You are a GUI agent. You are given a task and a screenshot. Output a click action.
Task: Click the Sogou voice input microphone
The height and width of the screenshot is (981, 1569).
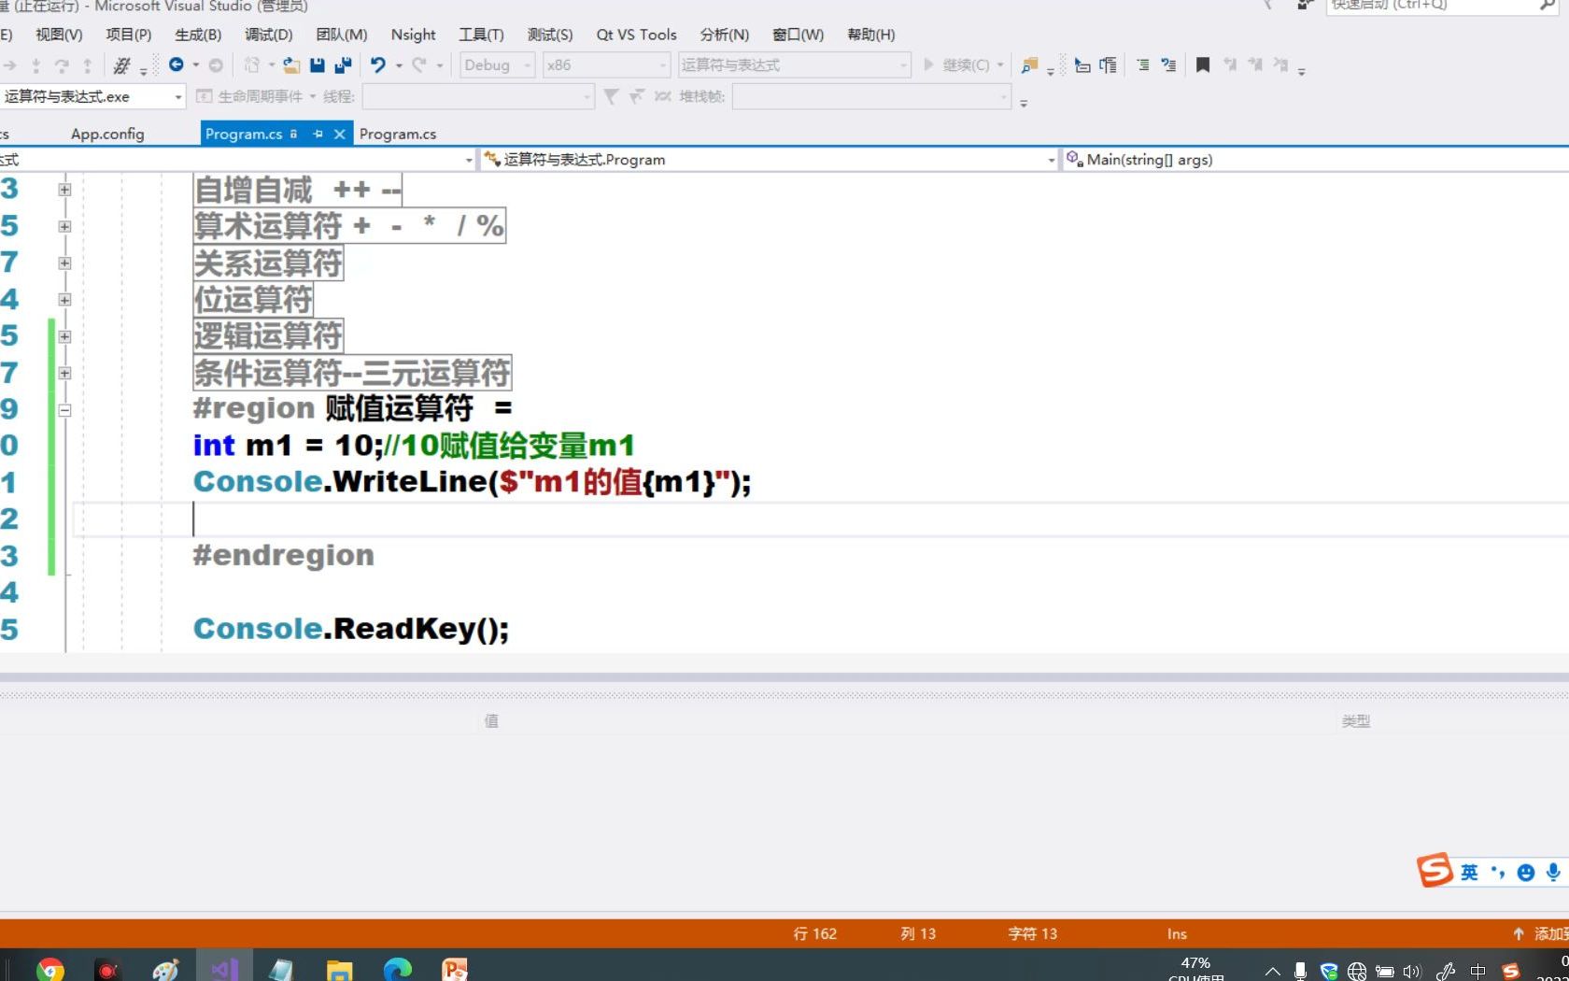coord(1553,872)
